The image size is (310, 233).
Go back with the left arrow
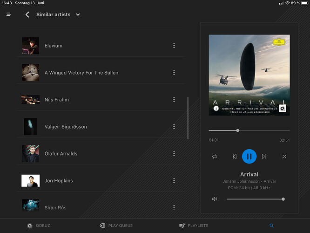27,14
